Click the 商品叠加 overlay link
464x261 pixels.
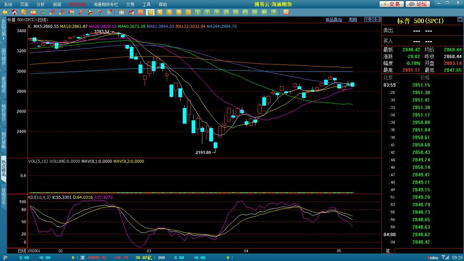tap(334, 20)
